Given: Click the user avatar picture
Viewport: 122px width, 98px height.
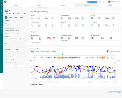Looking at the screenshot, I should coord(109,2).
